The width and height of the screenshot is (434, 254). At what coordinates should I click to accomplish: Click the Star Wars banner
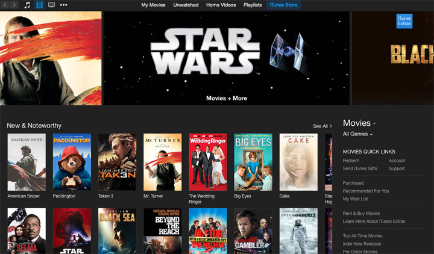[226, 58]
